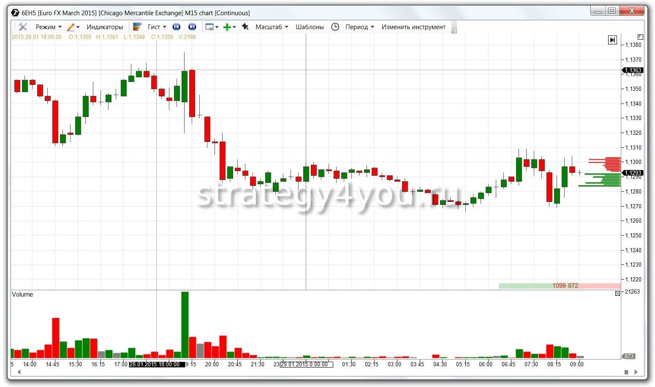Click the colored histogram bars icon

click(x=137, y=27)
